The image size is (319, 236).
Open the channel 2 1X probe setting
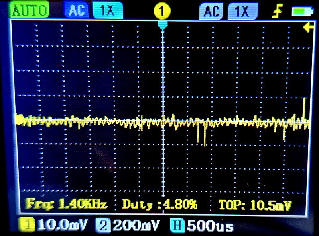pyautogui.click(x=242, y=12)
